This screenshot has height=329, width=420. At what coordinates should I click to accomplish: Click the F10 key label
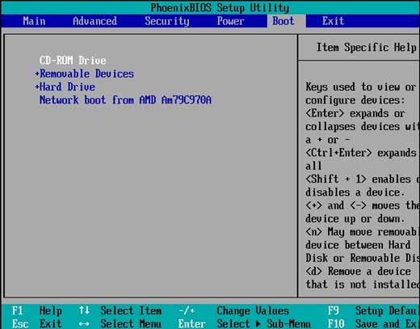[336, 323]
